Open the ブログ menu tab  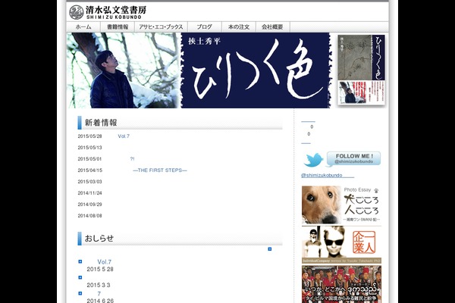click(x=205, y=27)
